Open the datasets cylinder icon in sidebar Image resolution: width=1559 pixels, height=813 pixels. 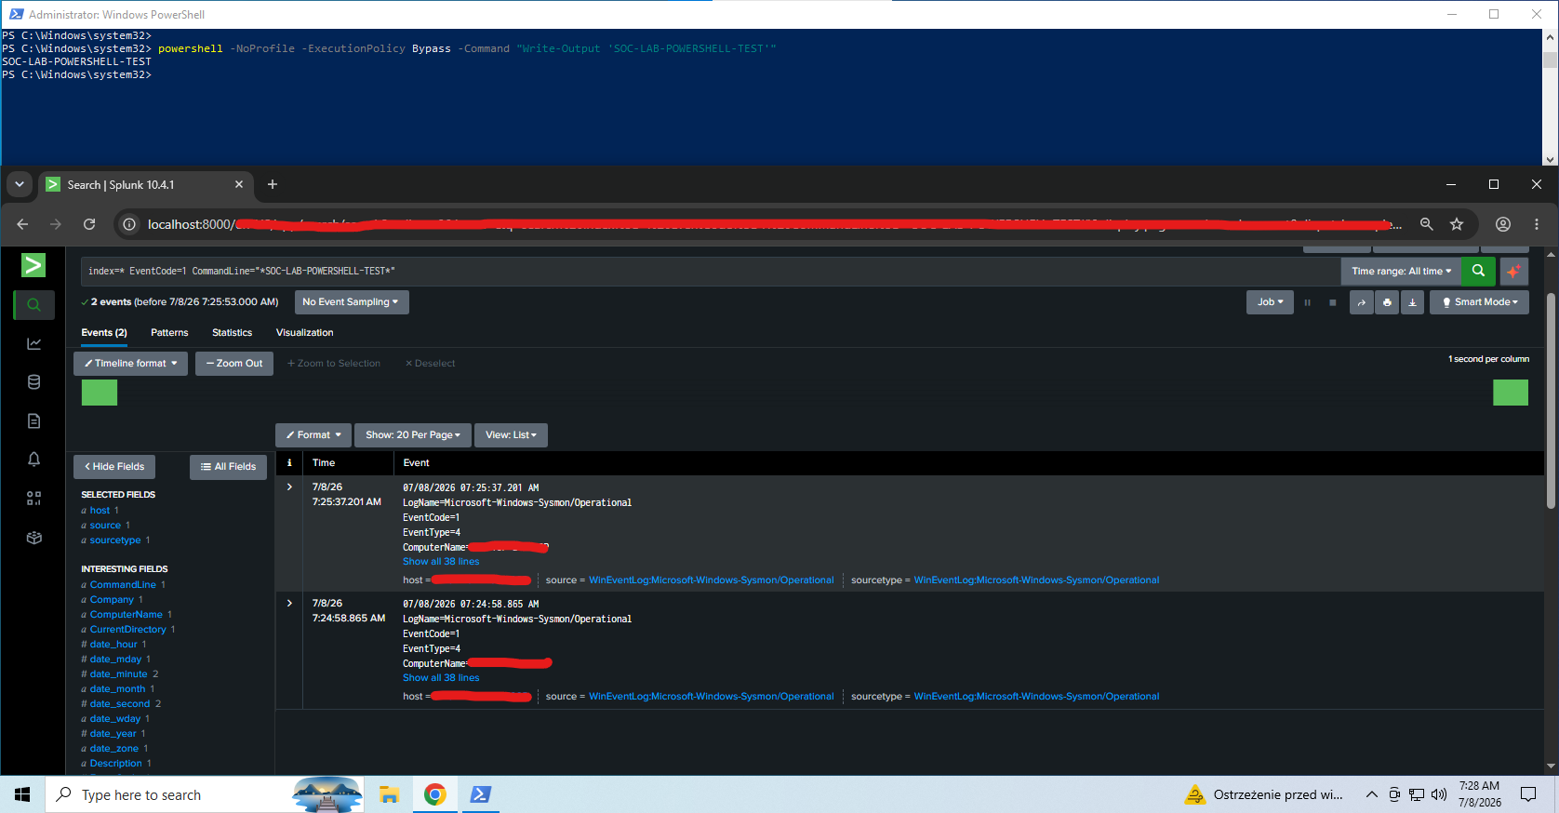[x=33, y=382]
